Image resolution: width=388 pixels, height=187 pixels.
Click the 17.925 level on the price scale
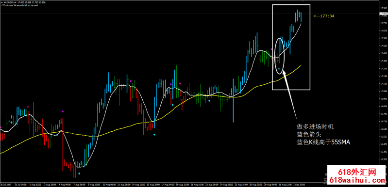pyautogui.click(x=384, y=8)
